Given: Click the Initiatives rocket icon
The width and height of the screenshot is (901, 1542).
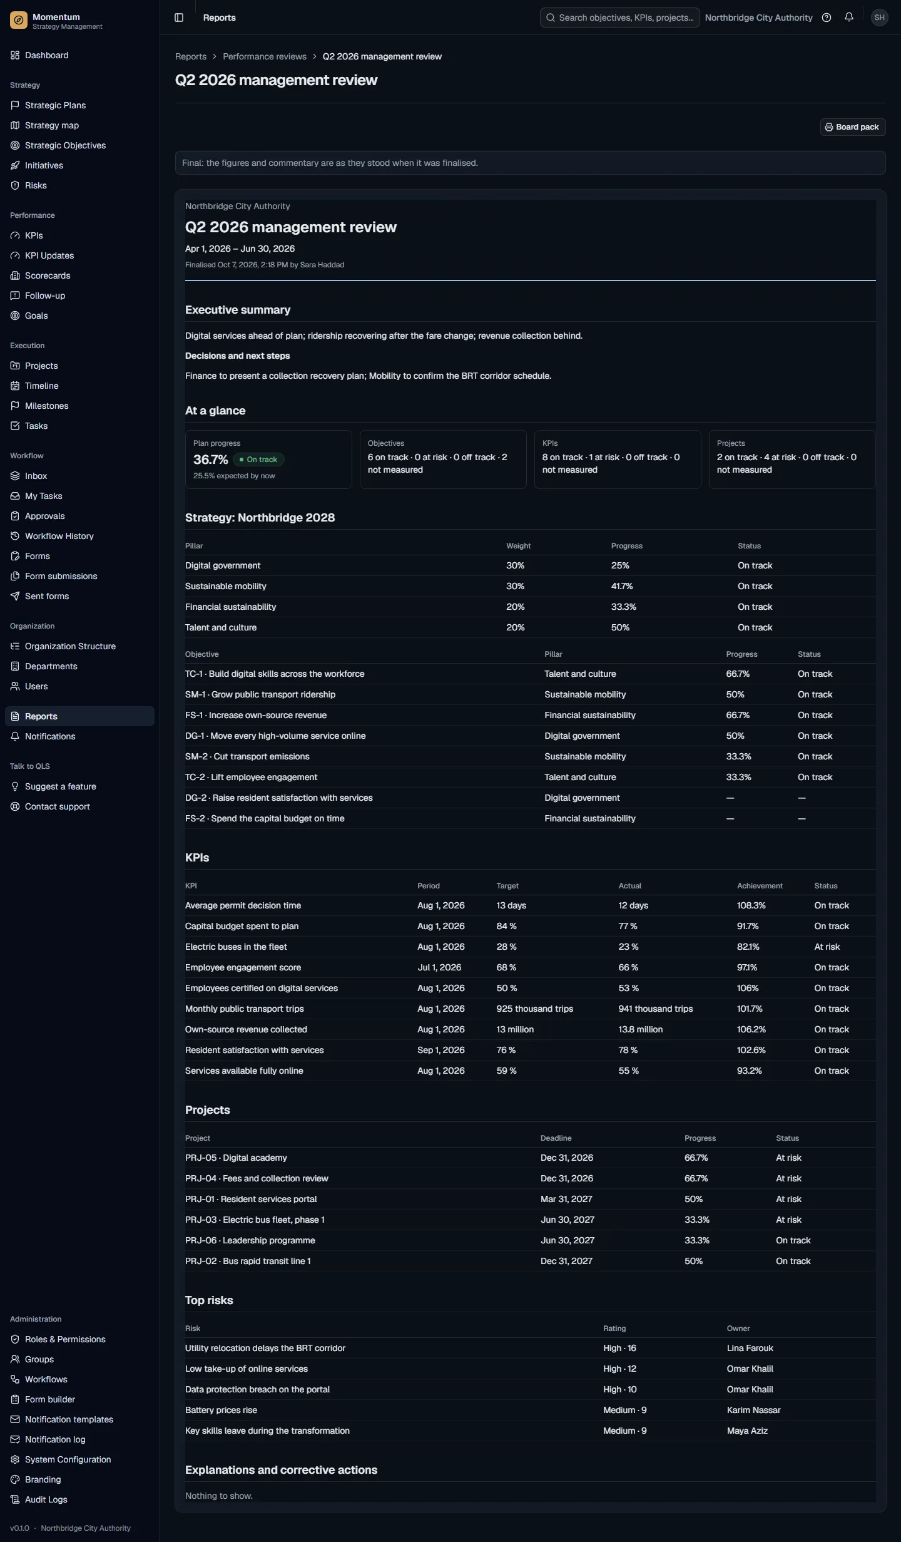Looking at the screenshot, I should (x=15, y=165).
